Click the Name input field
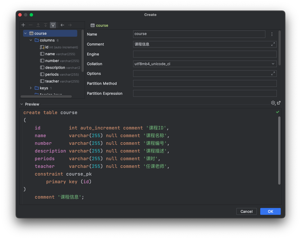Viewport: 301px width, 239px height. [199, 34]
